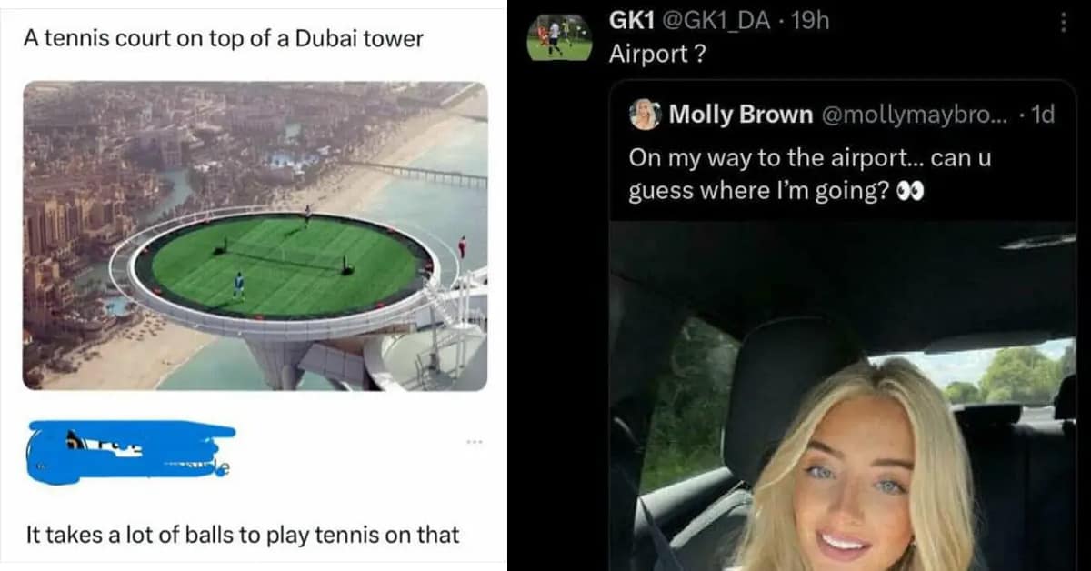Open the ellipsis menu beside the blue scribble

point(473,443)
